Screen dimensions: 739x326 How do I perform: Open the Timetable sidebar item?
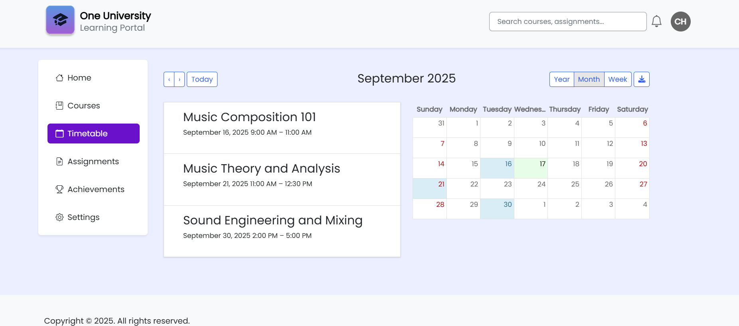(93, 134)
